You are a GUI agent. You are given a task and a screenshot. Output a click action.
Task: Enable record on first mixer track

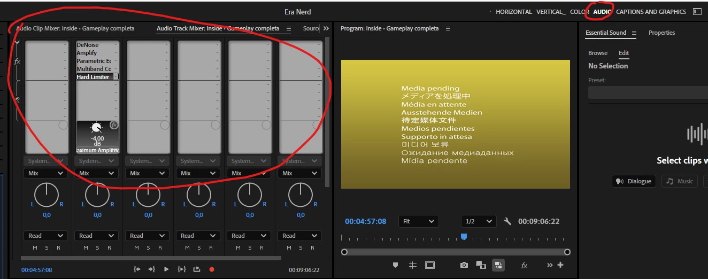(x=58, y=247)
